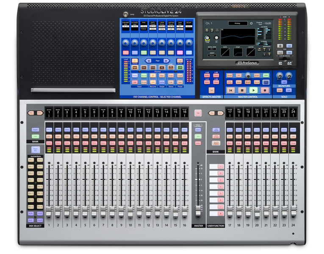Select the User bank button
Viewport: 324px width, 254px height.
[x=35, y=137]
